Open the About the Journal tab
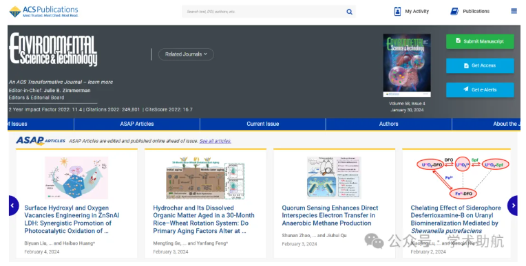The height and width of the screenshot is (266, 526). click(487, 124)
